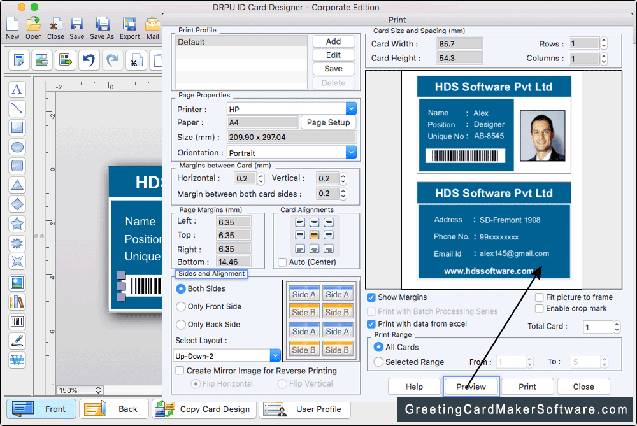Click Save in Print Profile
Viewport: 637px width, 426px height.
point(334,69)
